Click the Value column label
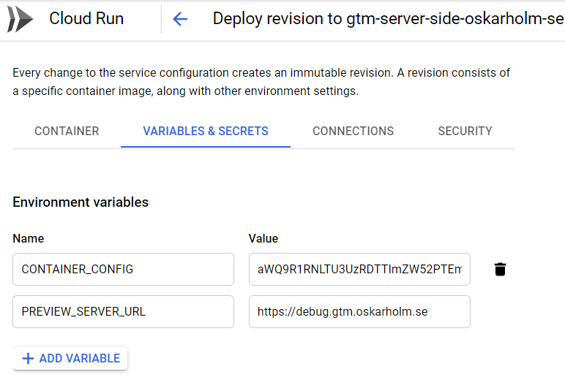565x388 pixels. click(263, 238)
